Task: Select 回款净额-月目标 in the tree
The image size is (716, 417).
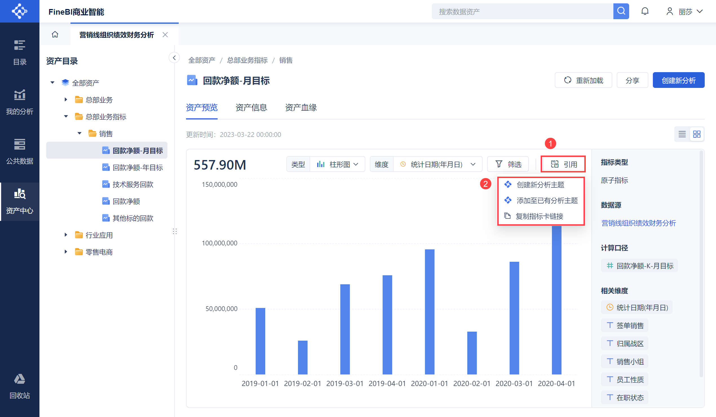Action: point(107,150)
